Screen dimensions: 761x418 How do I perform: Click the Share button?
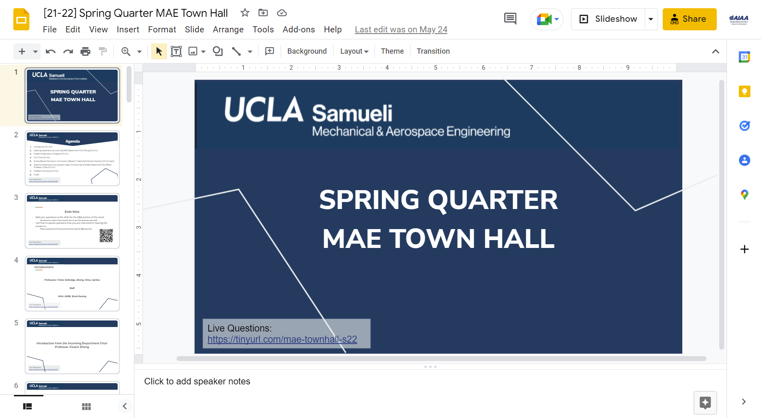tap(689, 19)
